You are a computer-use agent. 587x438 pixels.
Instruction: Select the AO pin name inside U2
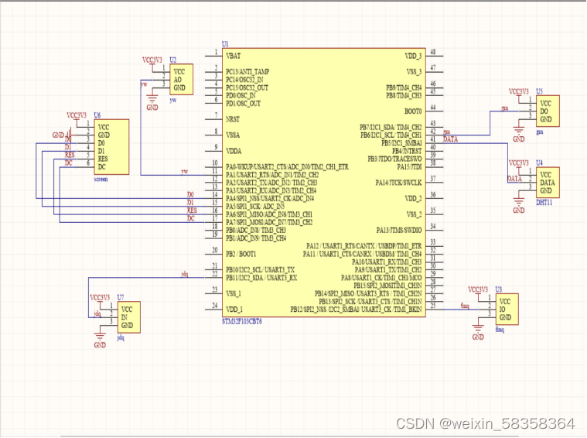tap(177, 80)
